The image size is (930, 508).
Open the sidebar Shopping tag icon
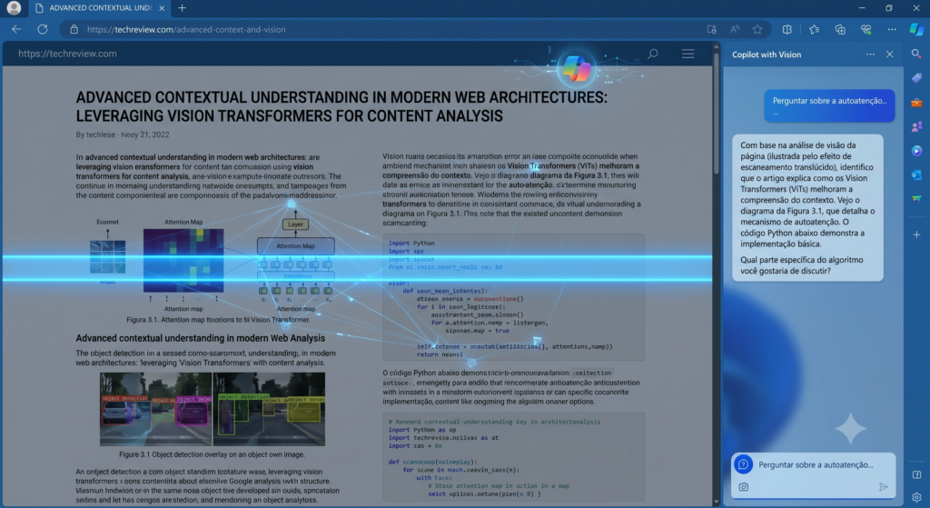point(916,78)
